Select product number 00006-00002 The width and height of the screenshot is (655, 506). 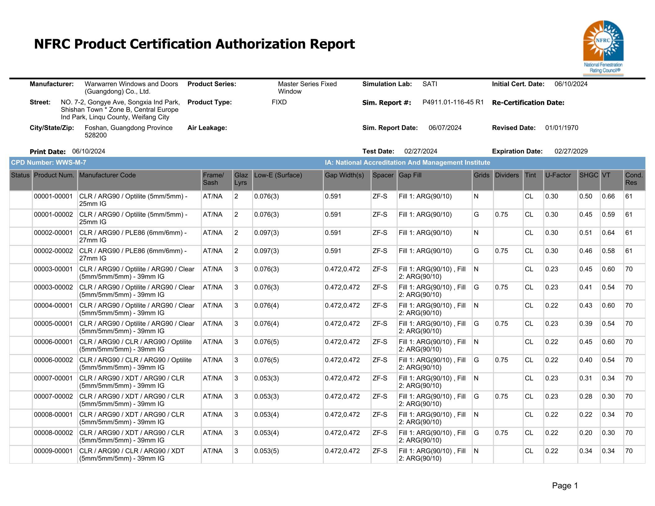pyautogui.click(x=53, y=360)
